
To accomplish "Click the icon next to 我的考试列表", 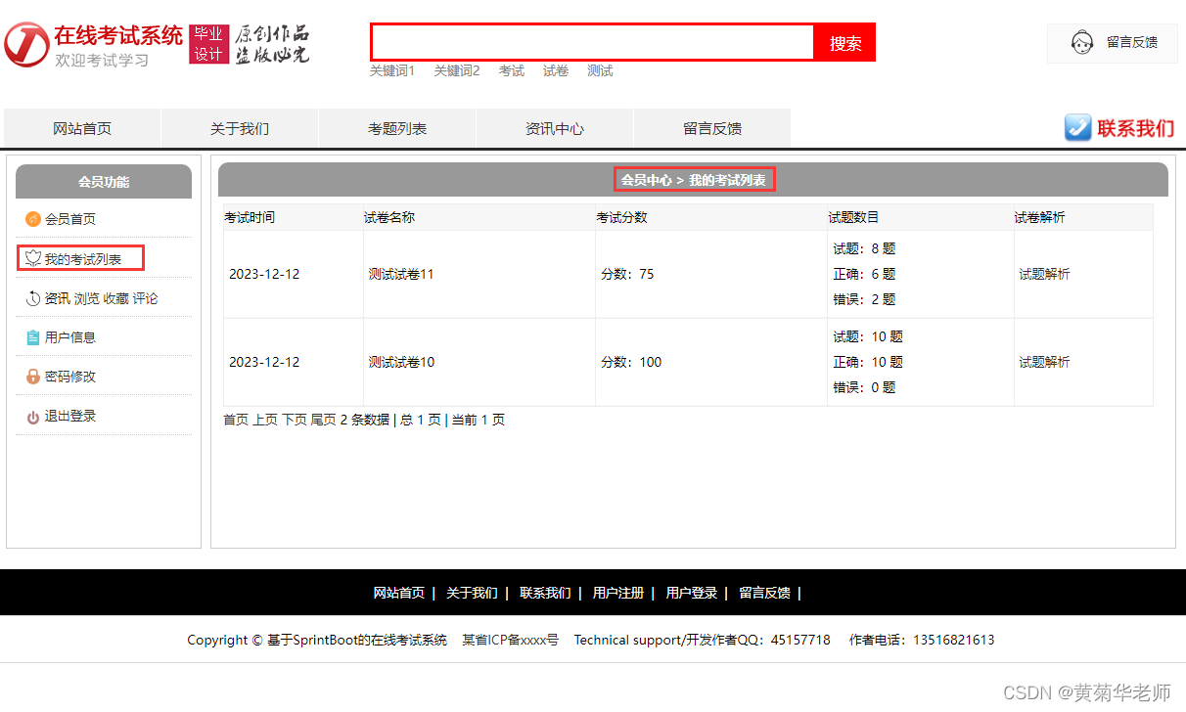I will (33, 259).
